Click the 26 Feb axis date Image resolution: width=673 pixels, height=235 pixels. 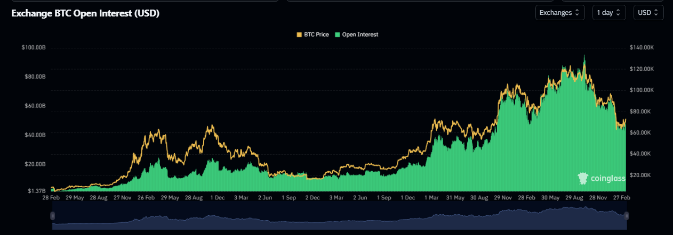(146, 197)
